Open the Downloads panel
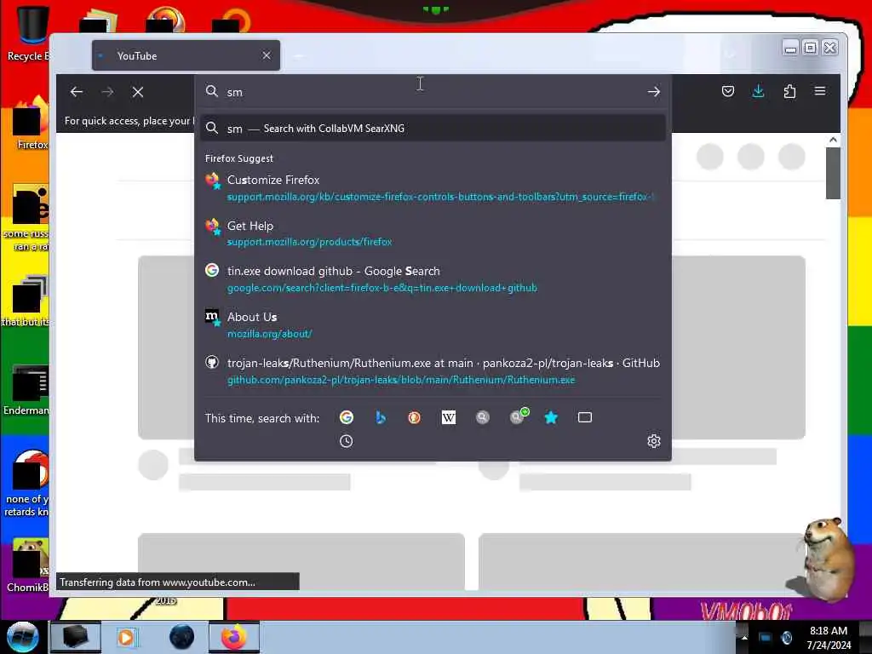The image size is (872, 654). (x=758, y=91)
